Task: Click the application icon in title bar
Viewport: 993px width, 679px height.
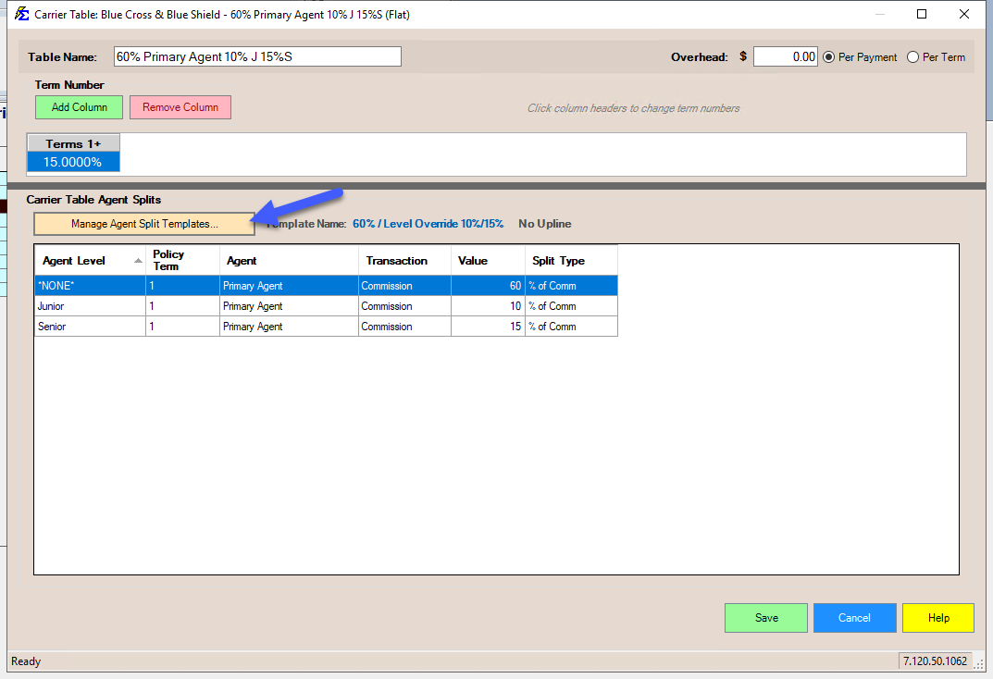Action: (21, 14)
